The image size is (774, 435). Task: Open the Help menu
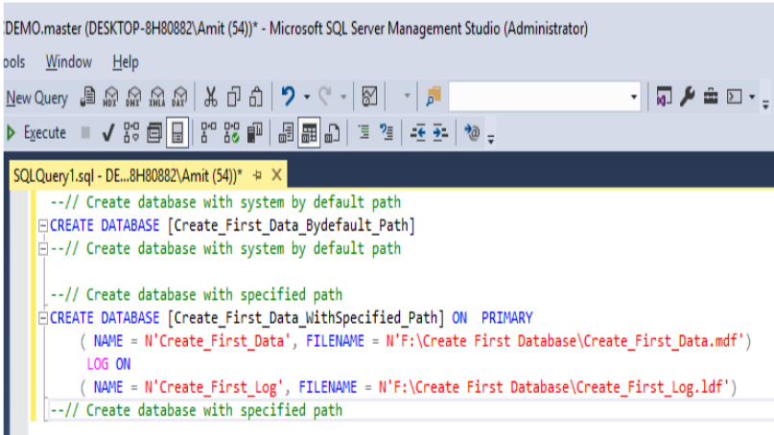[x=126, y=62]
